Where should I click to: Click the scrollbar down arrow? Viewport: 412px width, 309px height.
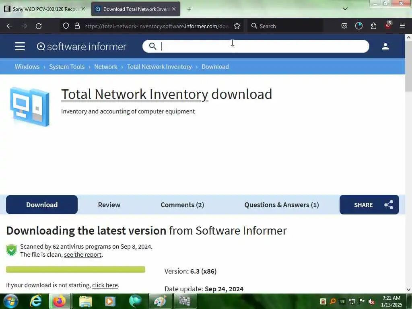(408, 290)
